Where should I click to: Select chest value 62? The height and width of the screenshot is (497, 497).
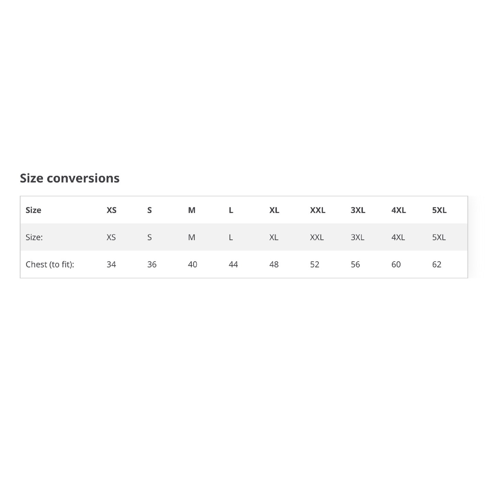click(x=436, y=264)
